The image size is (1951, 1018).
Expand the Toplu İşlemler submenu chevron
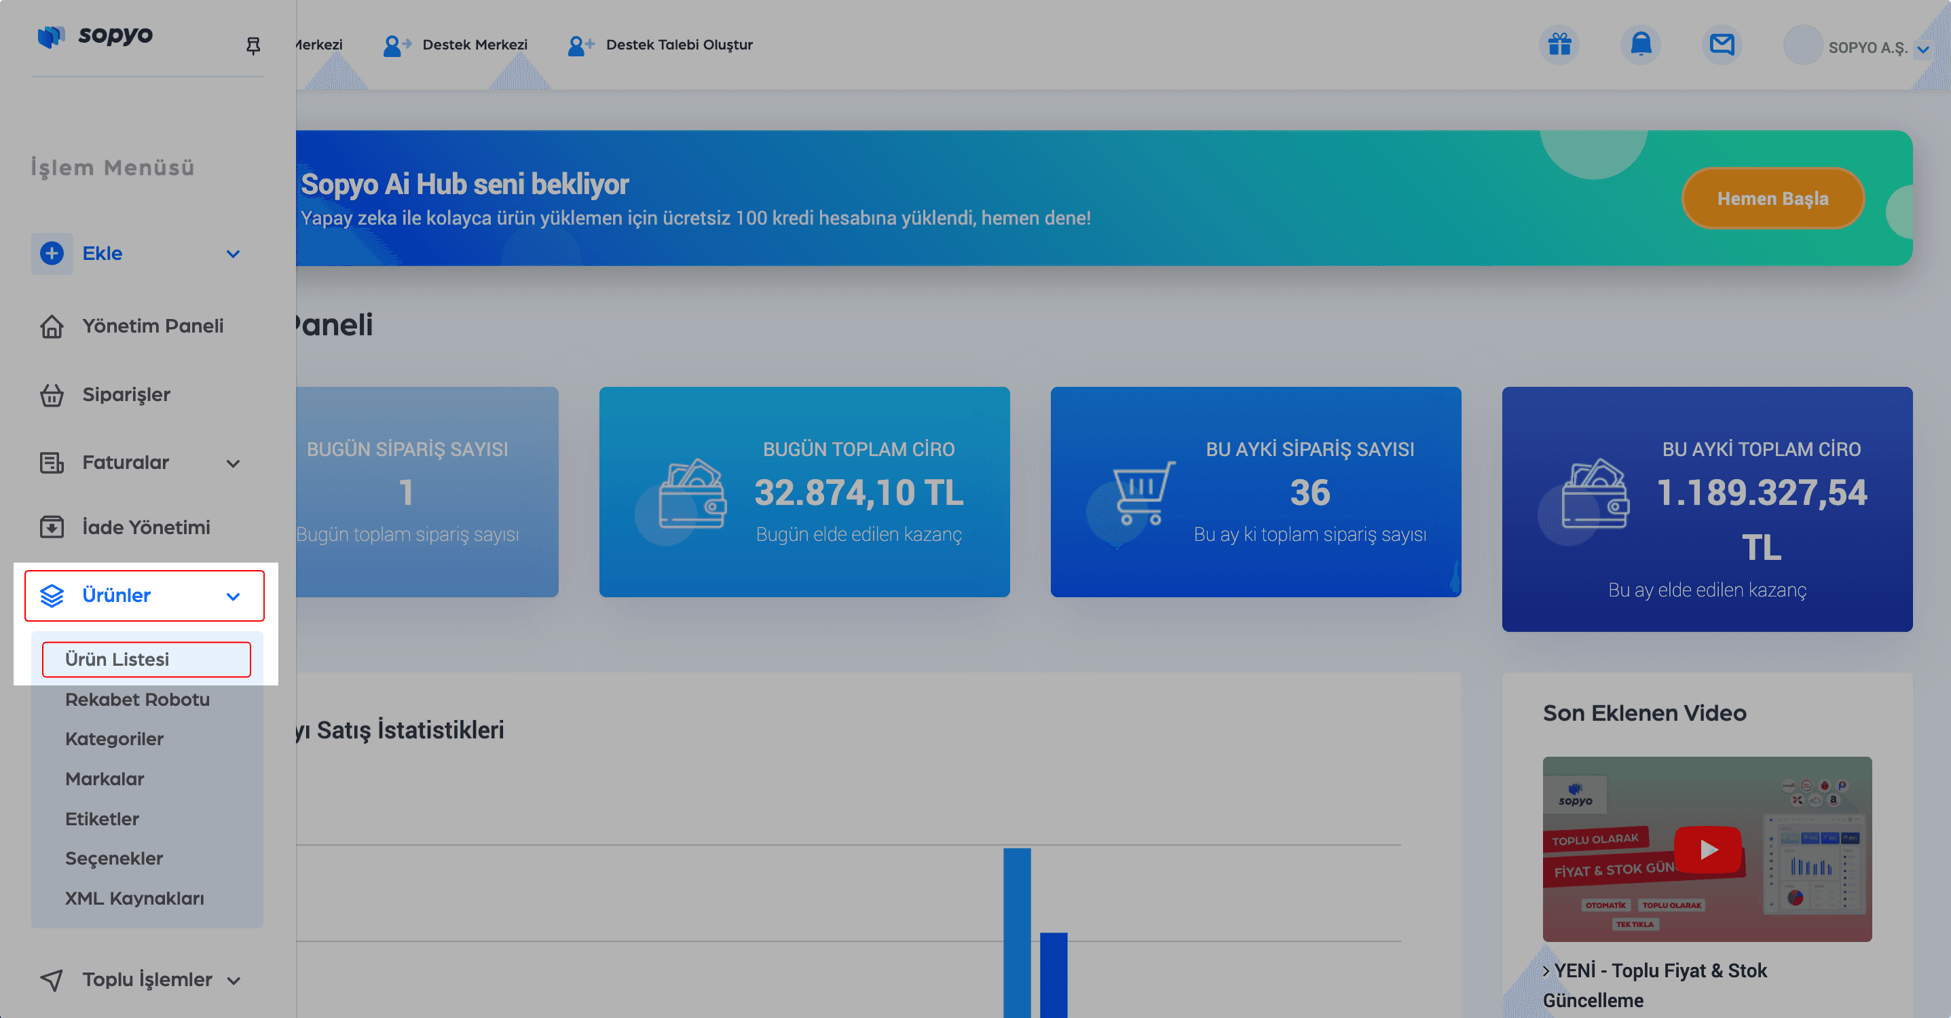[x=234, y=981]
